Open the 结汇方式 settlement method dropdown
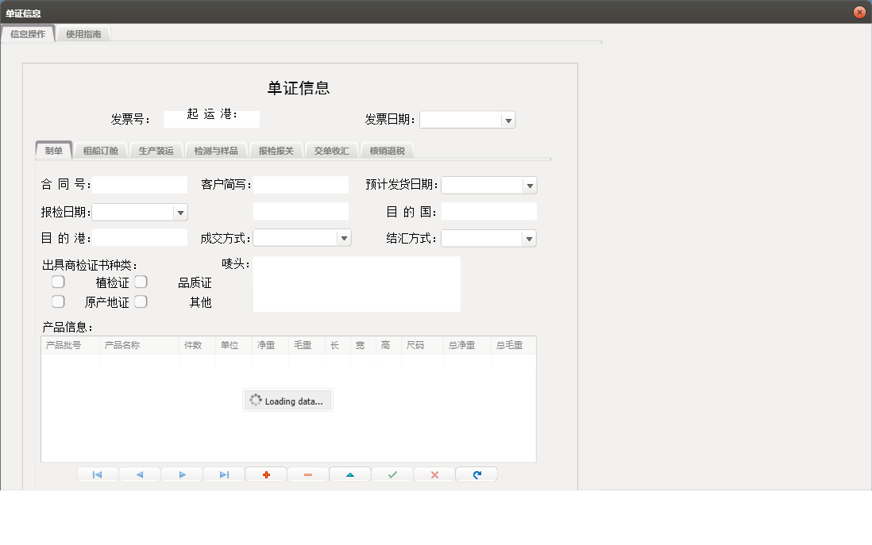Image resolution: width=872 pixels, height=545 pixels. (531, 237)
